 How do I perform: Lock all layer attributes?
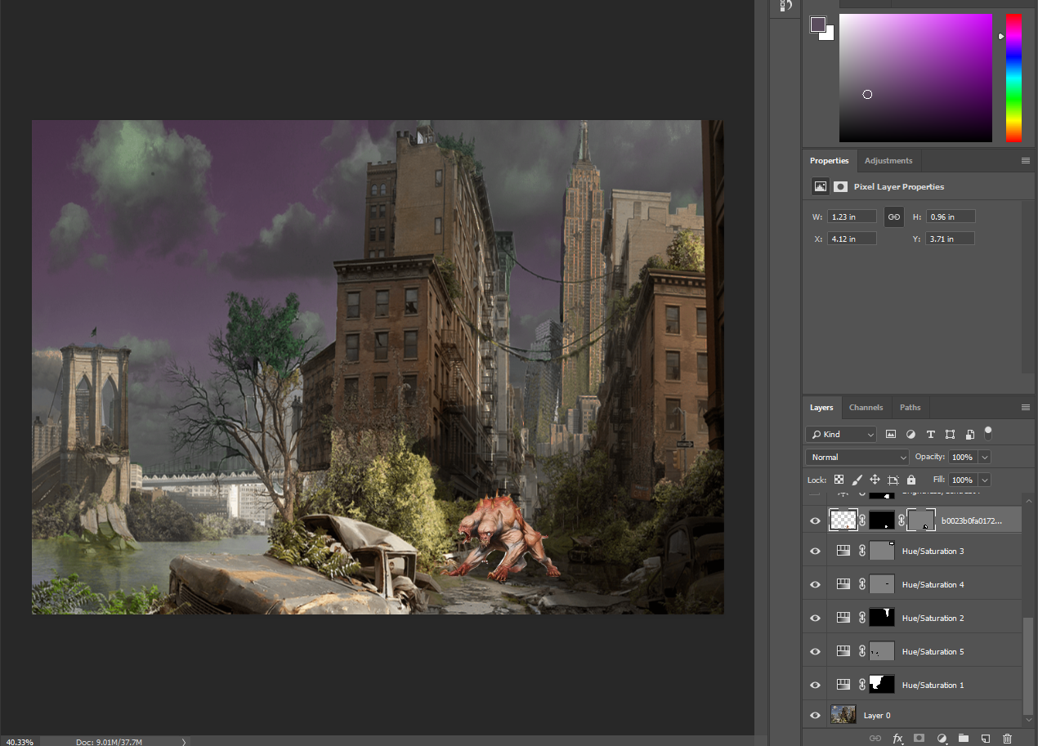coord(911,480)
